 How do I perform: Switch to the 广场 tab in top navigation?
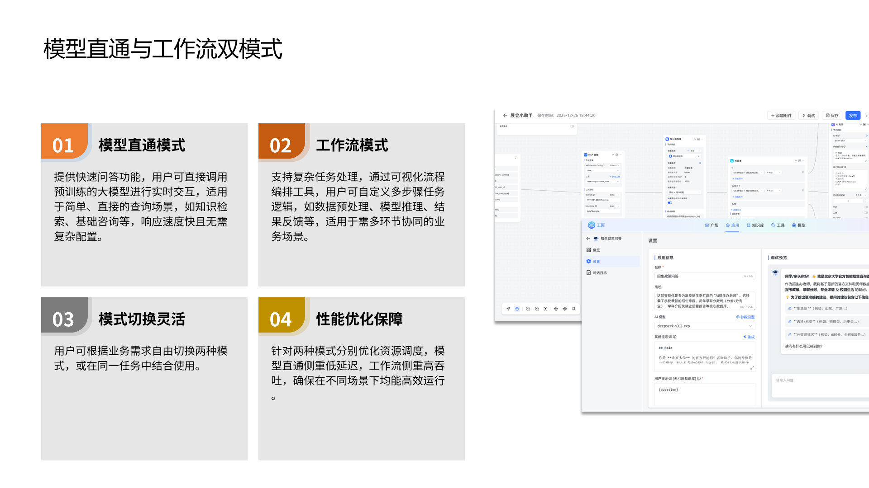pos(712,225)
